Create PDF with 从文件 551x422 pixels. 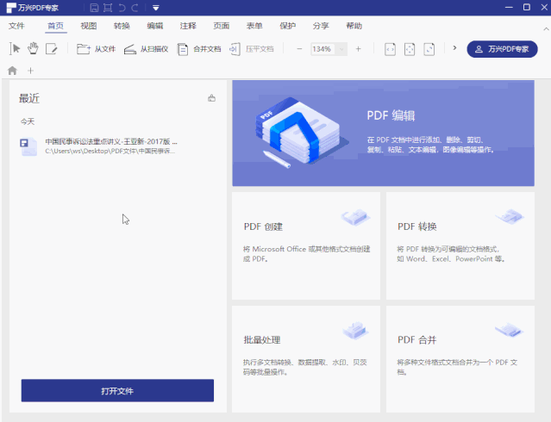(x=96, y=49)
